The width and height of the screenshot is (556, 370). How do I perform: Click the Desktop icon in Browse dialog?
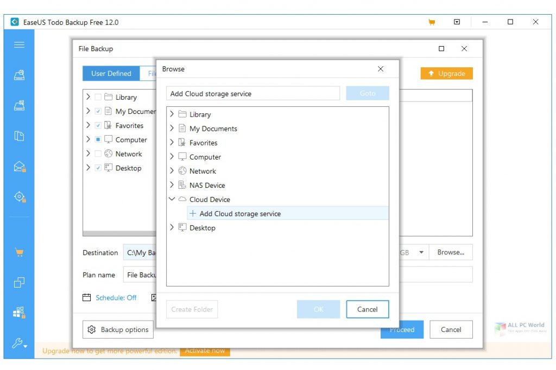(182, 227)
